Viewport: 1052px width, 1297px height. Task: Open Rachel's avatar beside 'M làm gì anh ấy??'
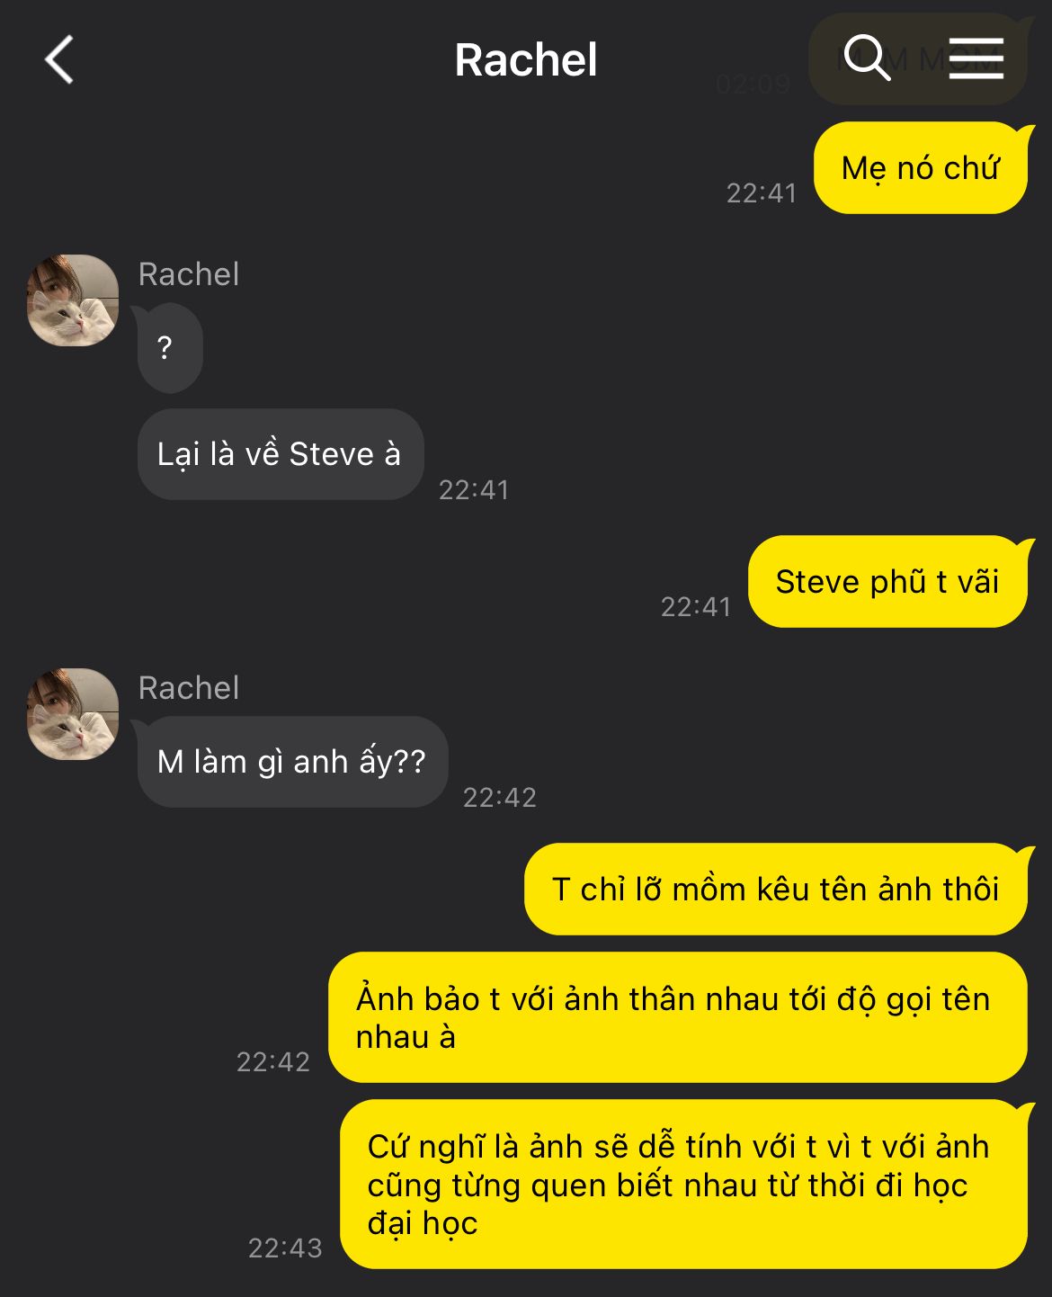(x=73, y=714)
